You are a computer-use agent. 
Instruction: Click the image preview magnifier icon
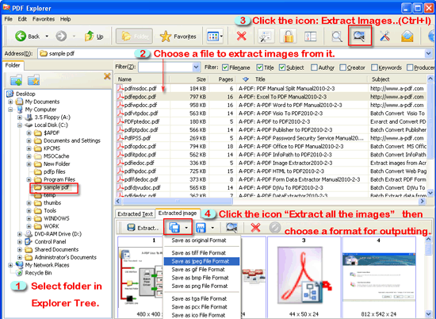click(x=231, y=228)
